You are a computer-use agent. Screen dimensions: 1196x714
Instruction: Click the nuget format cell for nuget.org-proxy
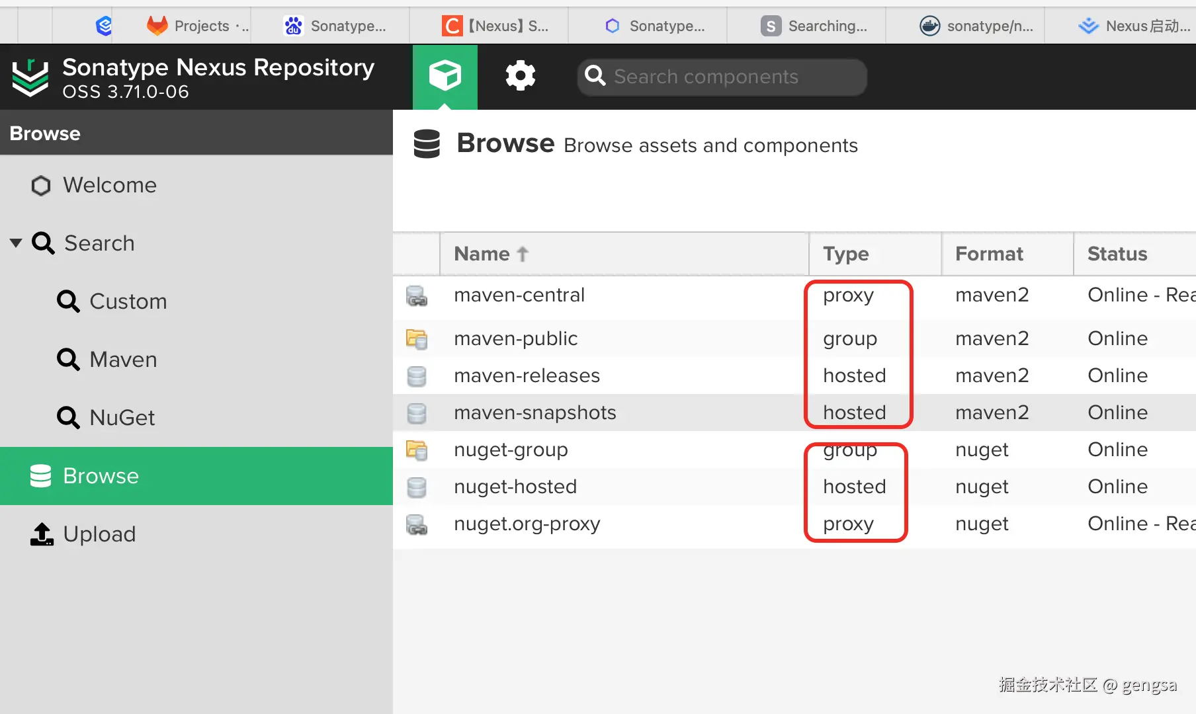pos(982,524)
